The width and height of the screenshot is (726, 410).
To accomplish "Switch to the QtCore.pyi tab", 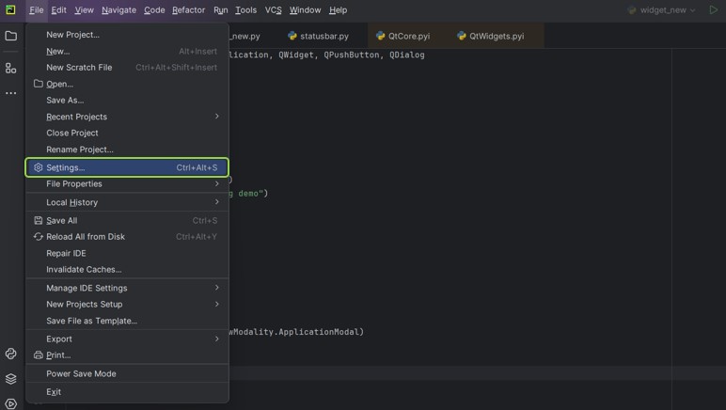I will point(402,36).
